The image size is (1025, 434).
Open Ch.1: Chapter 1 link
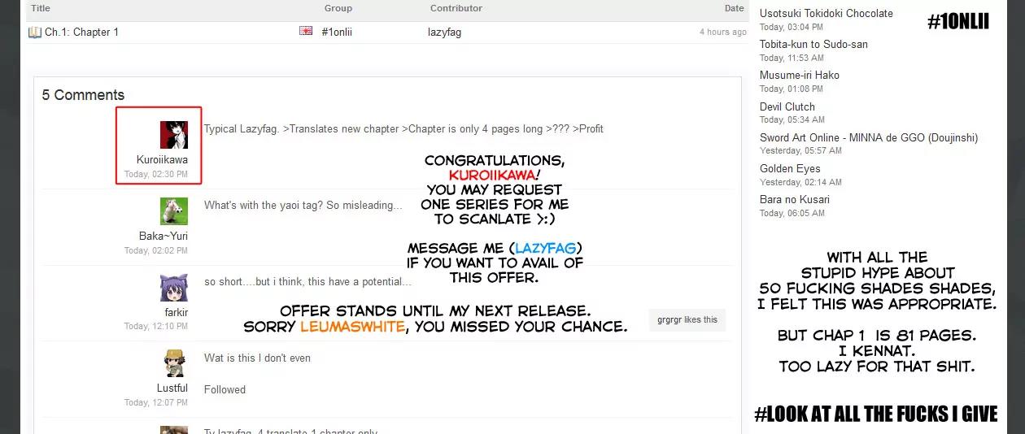81,33
